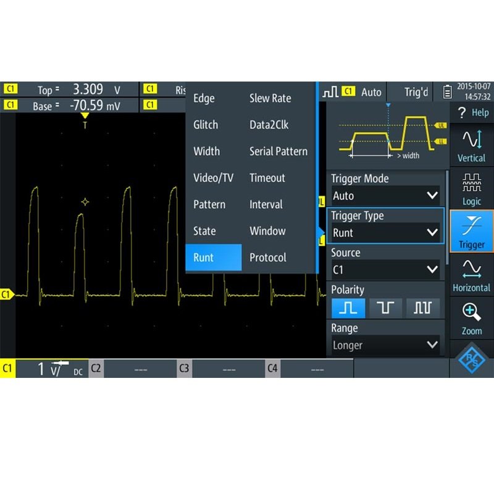The height and width of the screenshot is (494, 494).
Task: Choose Edge from trigger type list
Action: click(x=204, y=98)
